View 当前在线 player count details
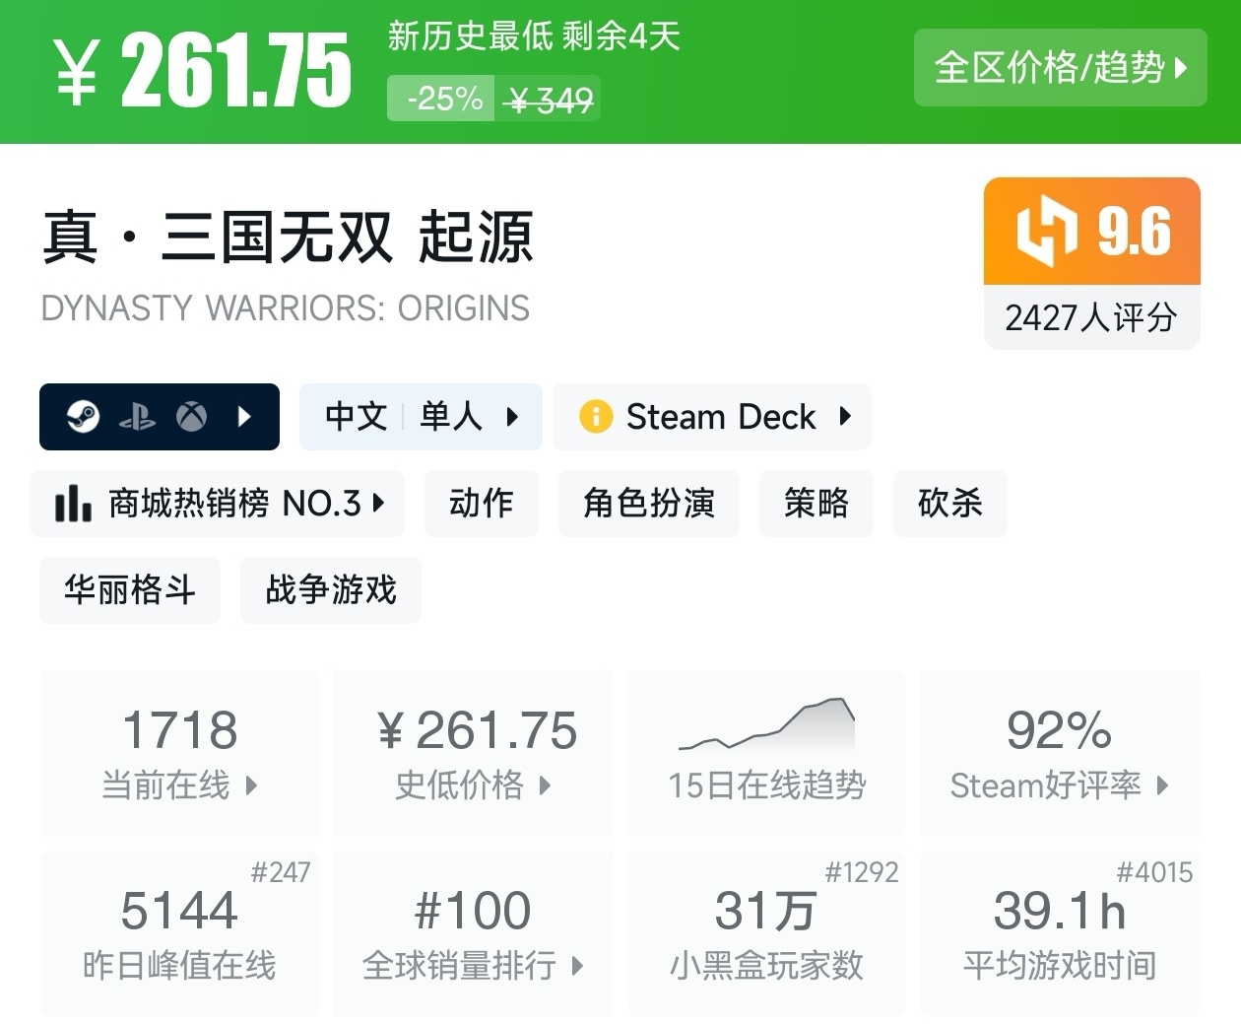The width and height of the screenshot is (1241, 1024). point(179,753)
